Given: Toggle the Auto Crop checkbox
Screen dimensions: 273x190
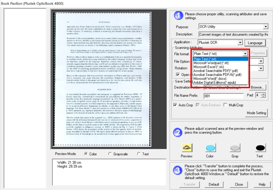Looking at the screenshot, I should [x=175, y=105].
